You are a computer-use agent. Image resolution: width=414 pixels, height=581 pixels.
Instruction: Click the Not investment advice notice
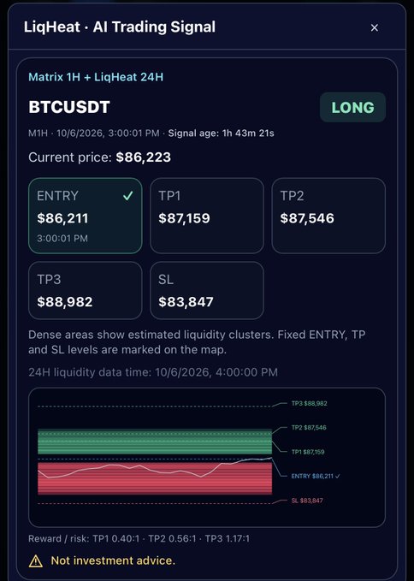[x=113, y=560]
